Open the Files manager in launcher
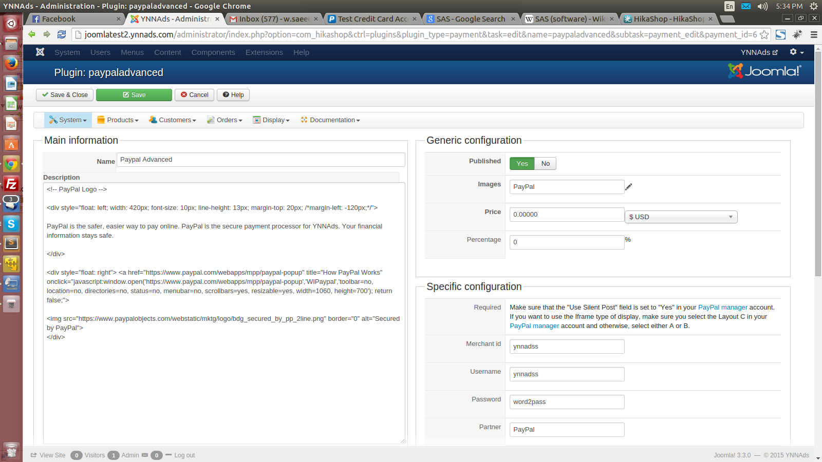 pyautogui.click(x=11, y=43)
